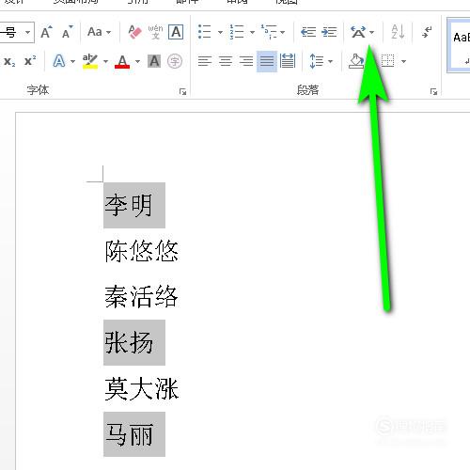Open the Enclose Characters tool
Viewport: 470px width, 470px height.
[175, 61]
